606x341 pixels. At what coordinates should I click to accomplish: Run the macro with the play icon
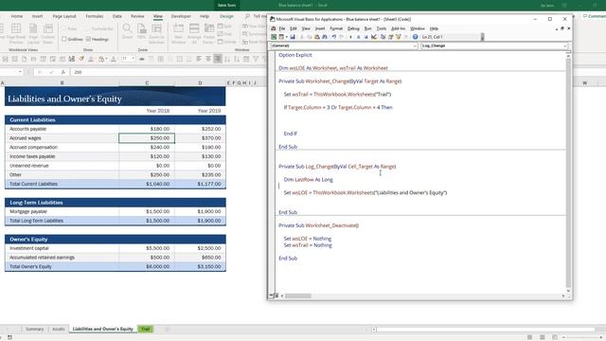(x=350, y=37)
